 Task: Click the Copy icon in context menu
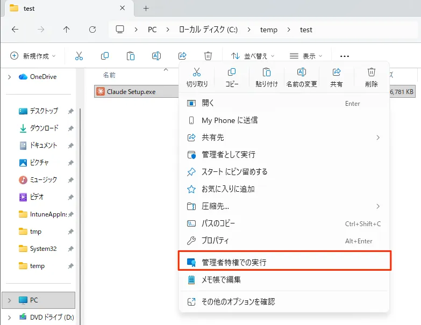(232, 73)
